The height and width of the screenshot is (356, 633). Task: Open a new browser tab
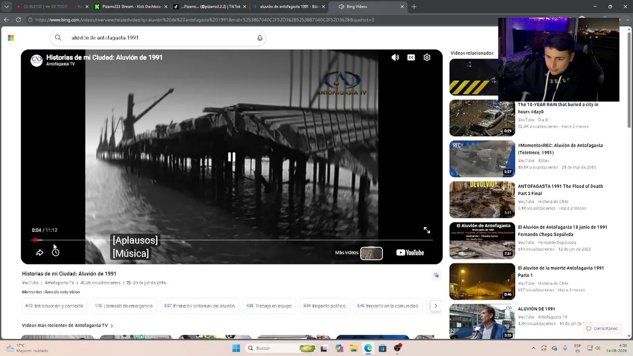coord(414,6)
